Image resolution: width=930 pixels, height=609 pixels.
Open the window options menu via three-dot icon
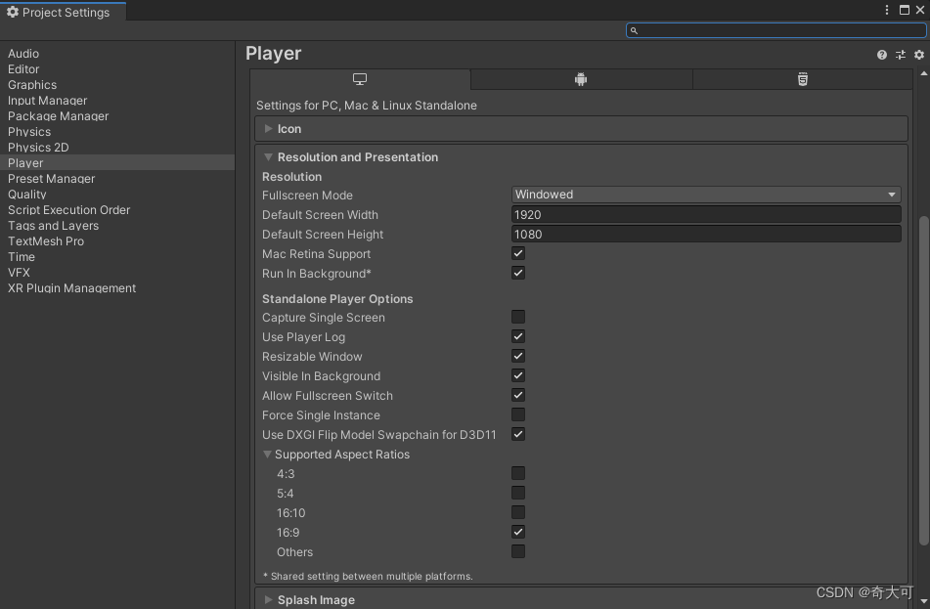[886, 9]
